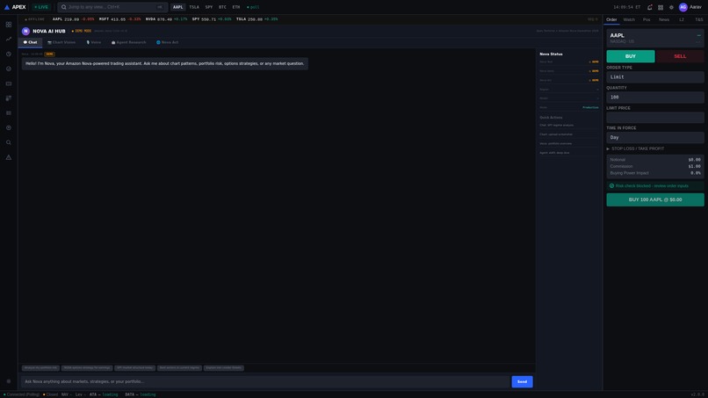
Task: Click the Ask Nova chat message input
Action: (265, 381)
